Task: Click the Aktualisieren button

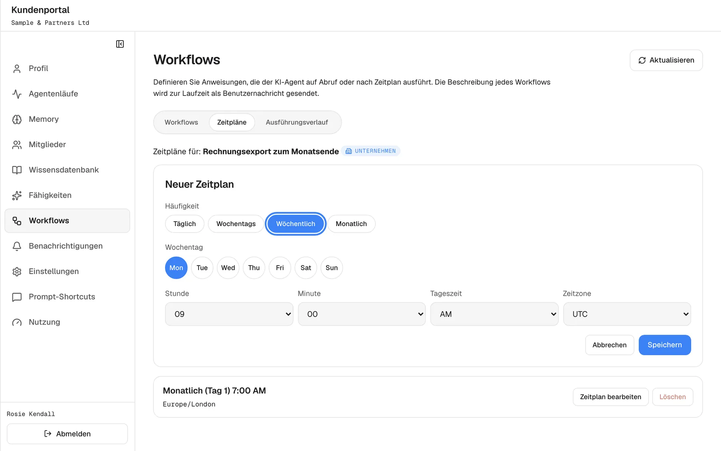Action: [666, 60]
